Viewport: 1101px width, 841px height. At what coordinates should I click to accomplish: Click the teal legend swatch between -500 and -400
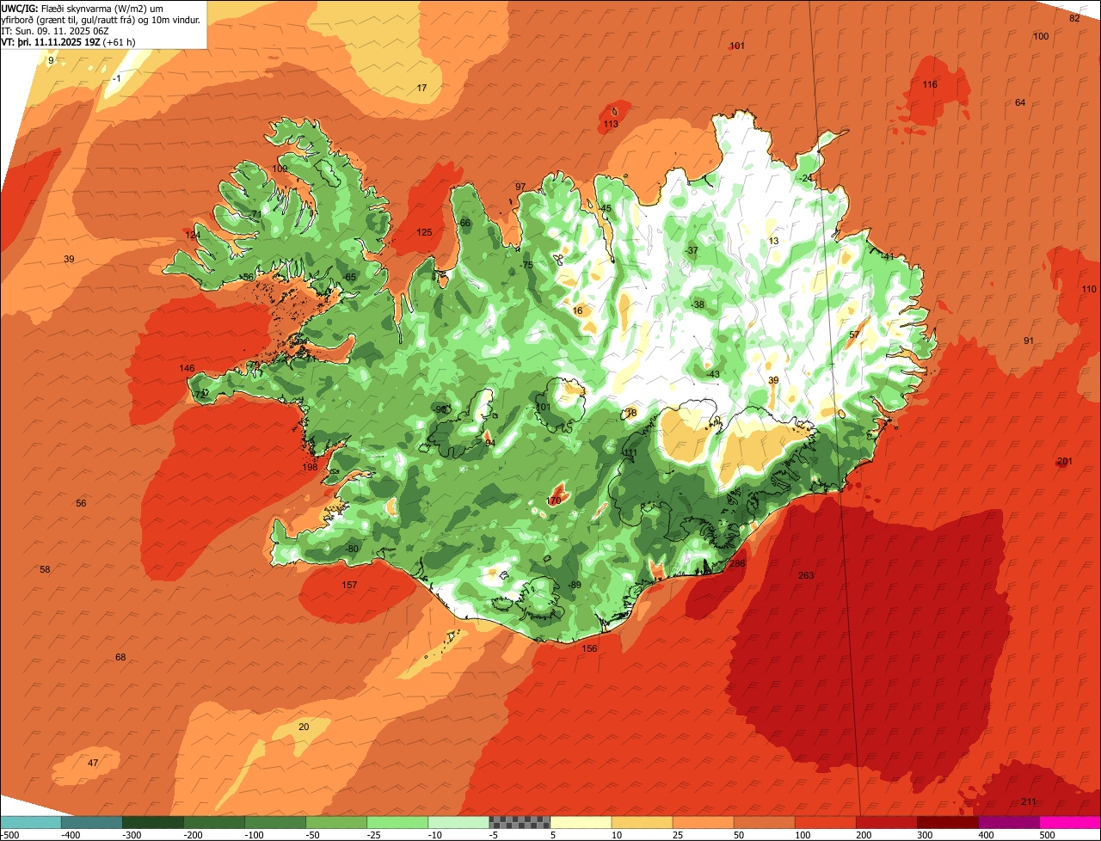(x=30, y=822)
